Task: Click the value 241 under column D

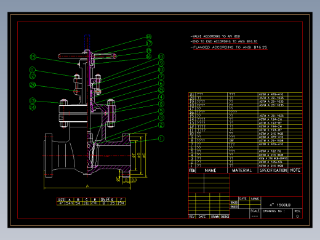Action: (95, 203)
